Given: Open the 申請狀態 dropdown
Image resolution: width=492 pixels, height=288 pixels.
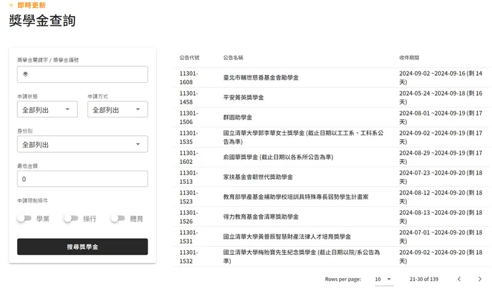Looking at the screenshot, I should click(x=47, y=109).
